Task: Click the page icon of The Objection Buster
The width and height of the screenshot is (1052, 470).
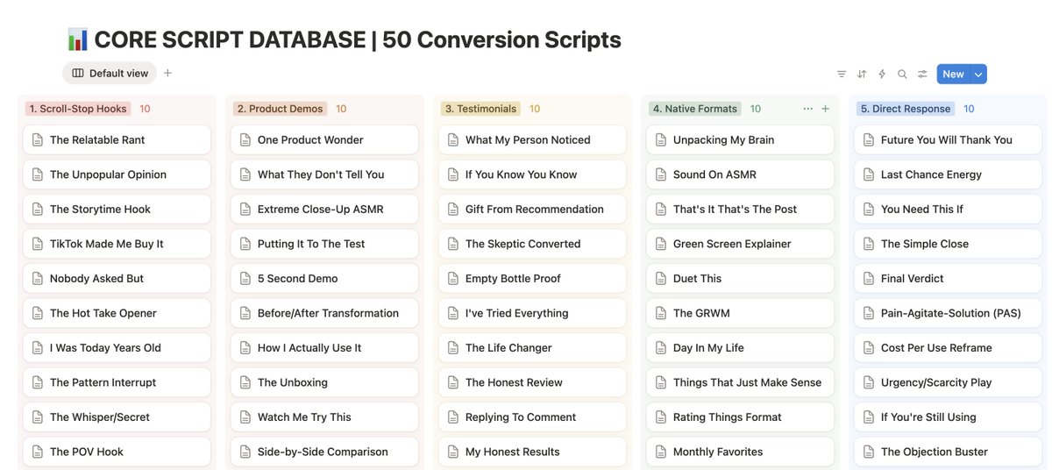Action: tap(869, 452)
